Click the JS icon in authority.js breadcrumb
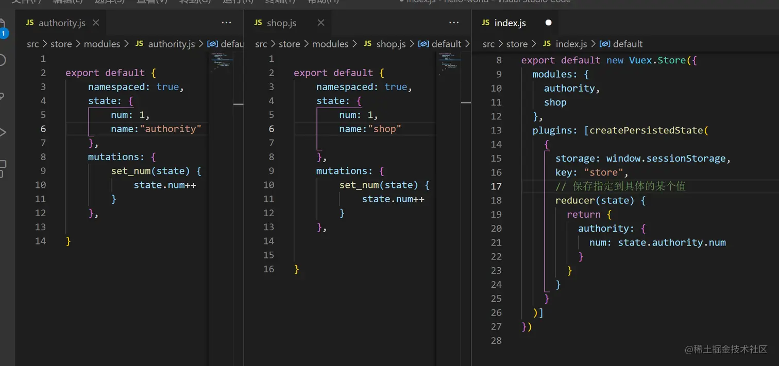Viewport: 779px width, 366px height. (x=140, y=44)
